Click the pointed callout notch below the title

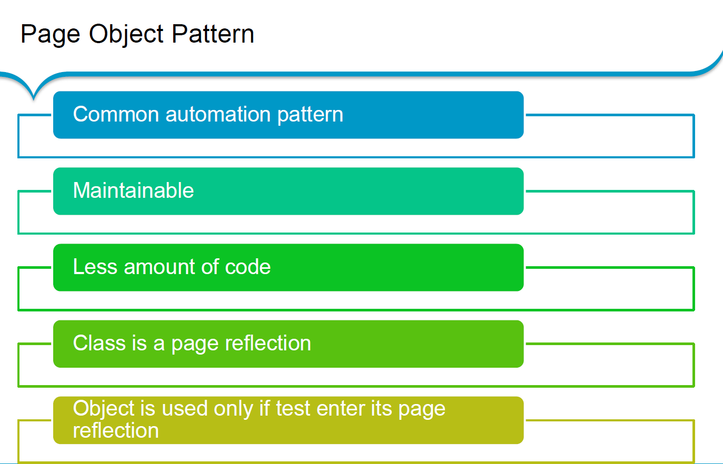33,94
